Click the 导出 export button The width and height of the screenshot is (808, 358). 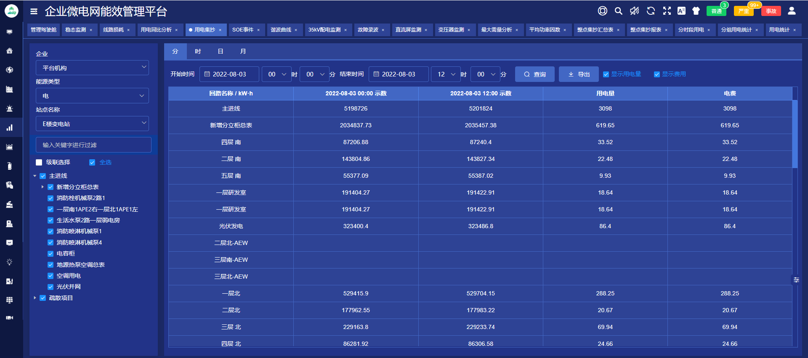[579, 74]
